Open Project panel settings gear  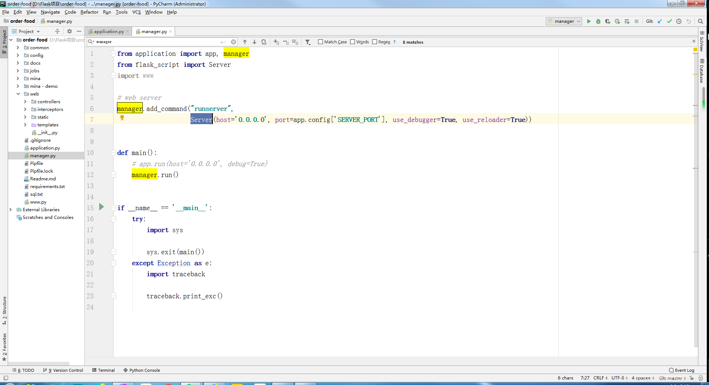70,32
